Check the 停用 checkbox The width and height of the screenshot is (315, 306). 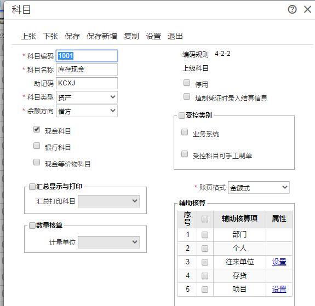187,83
